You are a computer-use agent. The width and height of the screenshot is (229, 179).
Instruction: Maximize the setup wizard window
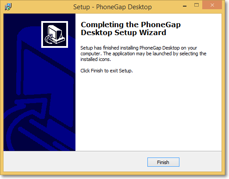pyautogui.click(x=197, y=5)
